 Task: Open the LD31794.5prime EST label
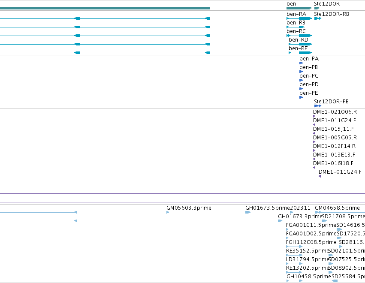tap(307, 259)
